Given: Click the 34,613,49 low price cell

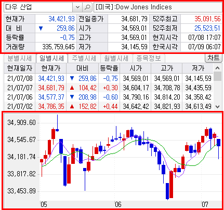Looking at the screenshot, I should (x=198, y=106).
